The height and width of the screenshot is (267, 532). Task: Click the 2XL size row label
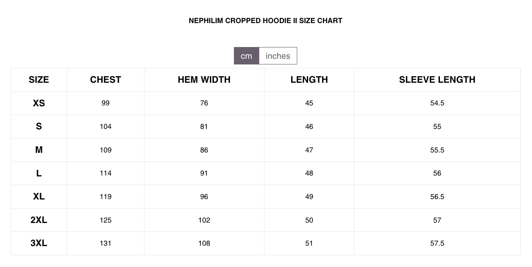coord(39,220)
